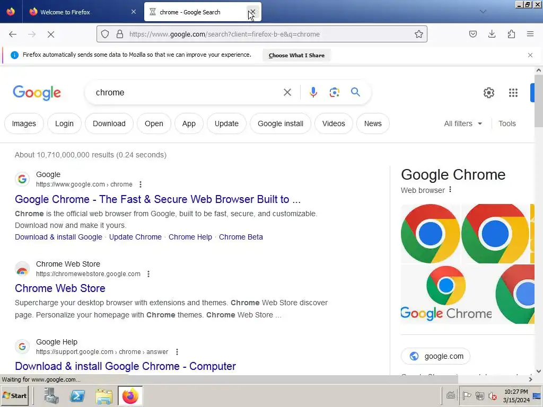Open tracking protection shield icon
Viewport: 543px width, 407px height.
pos(105,34)
